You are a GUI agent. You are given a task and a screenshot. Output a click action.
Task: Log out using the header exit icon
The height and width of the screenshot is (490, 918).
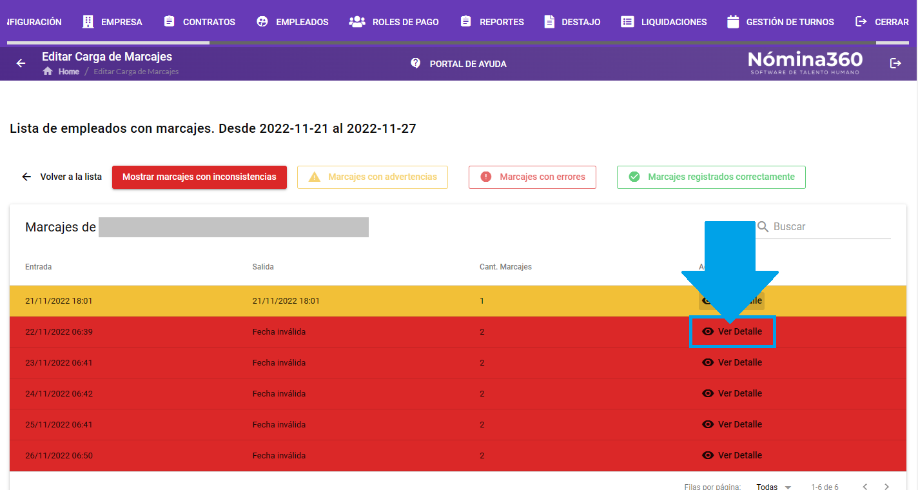click(895, 63)
